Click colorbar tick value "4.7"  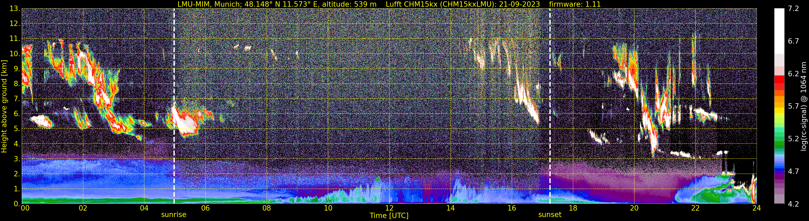[794, 172]
